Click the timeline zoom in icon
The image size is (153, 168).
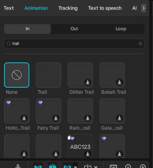tap(143, 167)
